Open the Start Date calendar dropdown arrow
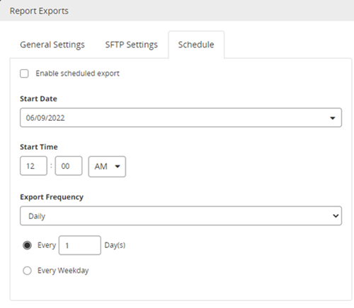The image size is (354, 308). [333, 118]
